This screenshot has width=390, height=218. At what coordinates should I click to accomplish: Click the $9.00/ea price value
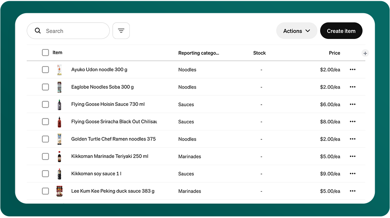[330, 174]
